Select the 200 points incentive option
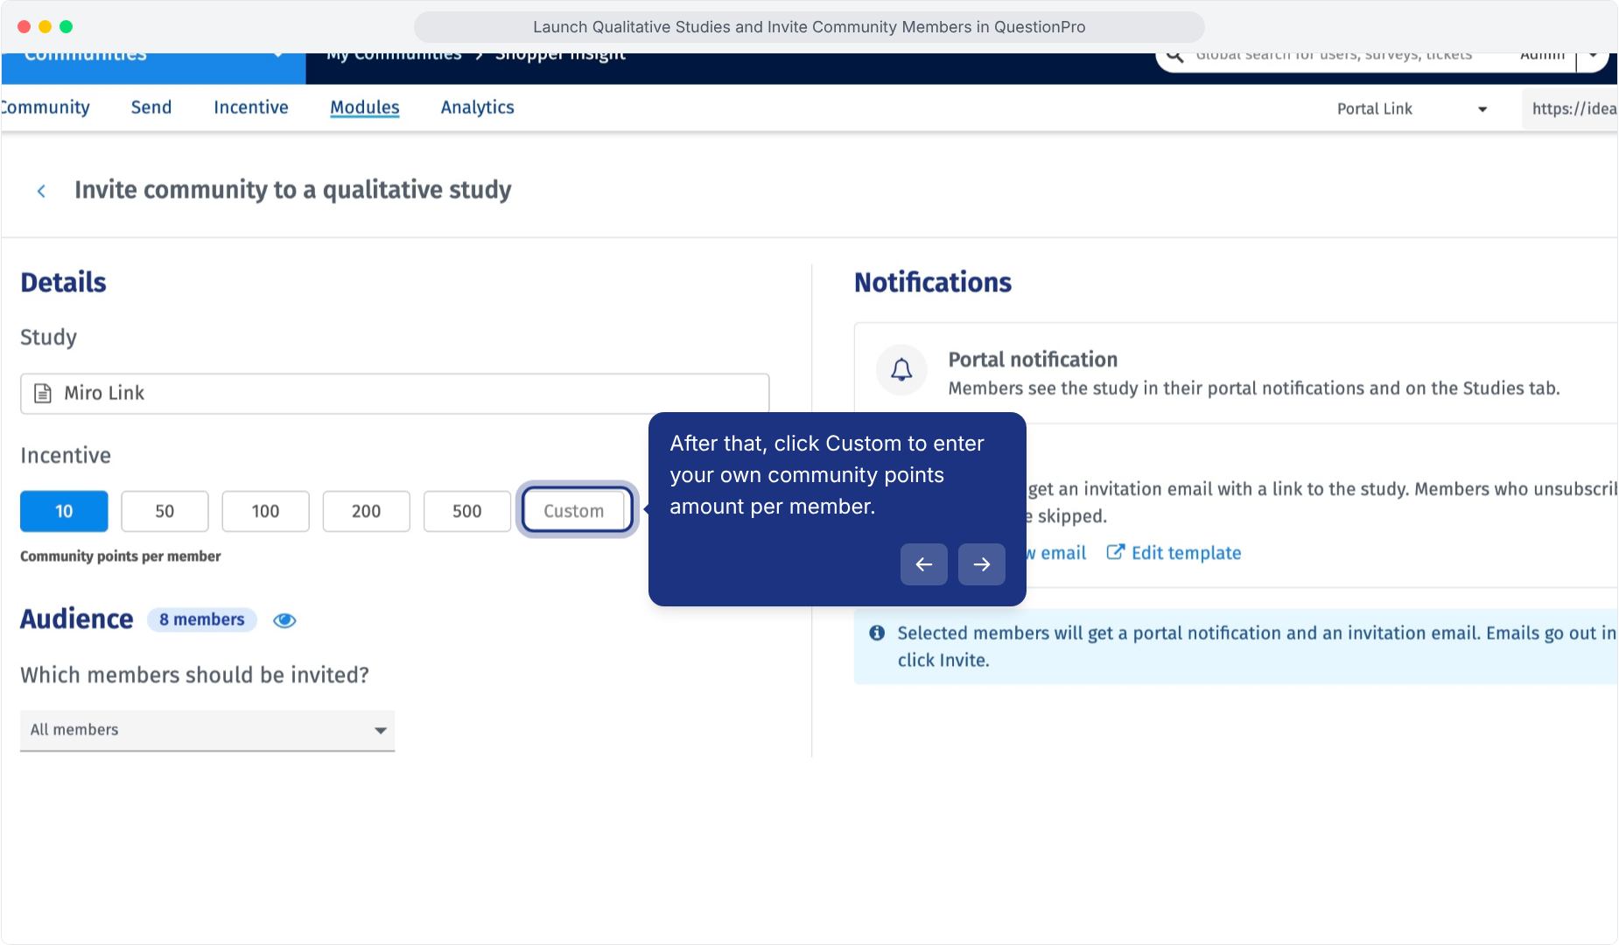The height and width of the screenshot is (945, 1619). (366, 511)
